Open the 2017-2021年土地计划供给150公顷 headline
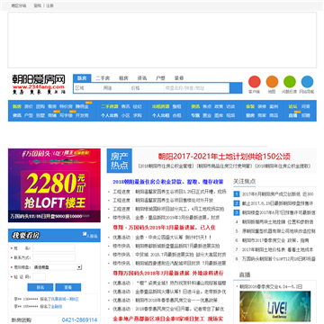The image size is (324, 324). (x=224, y=157)
